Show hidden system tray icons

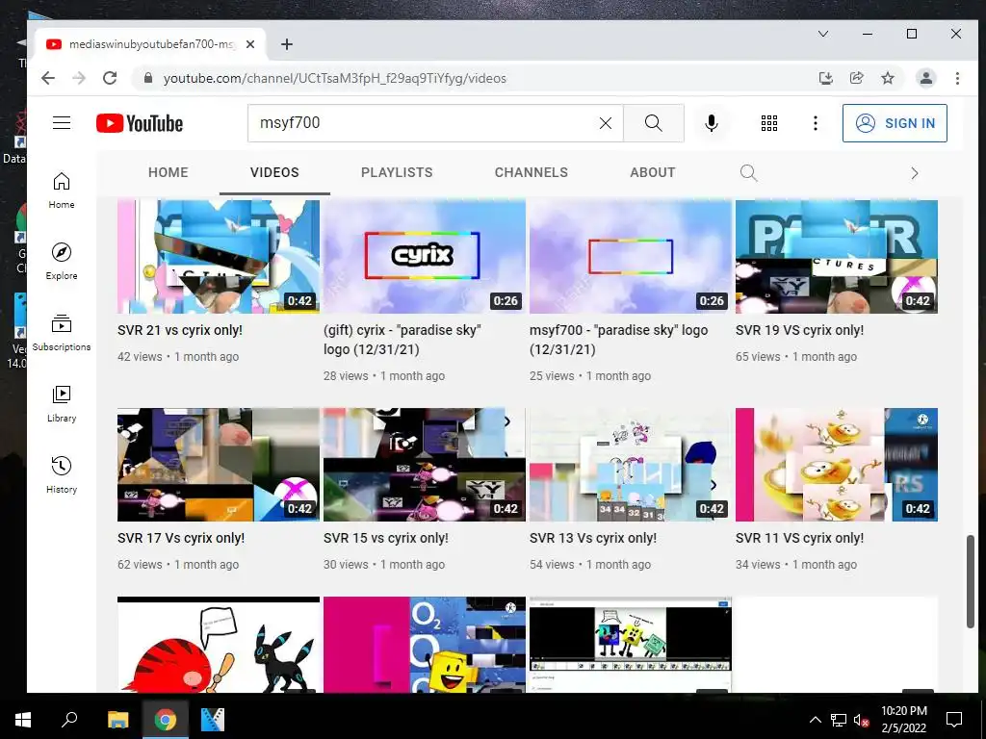click(x=815, y=720)
